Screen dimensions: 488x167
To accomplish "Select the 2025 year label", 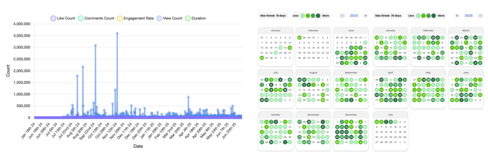I will [x=469, y=15].
